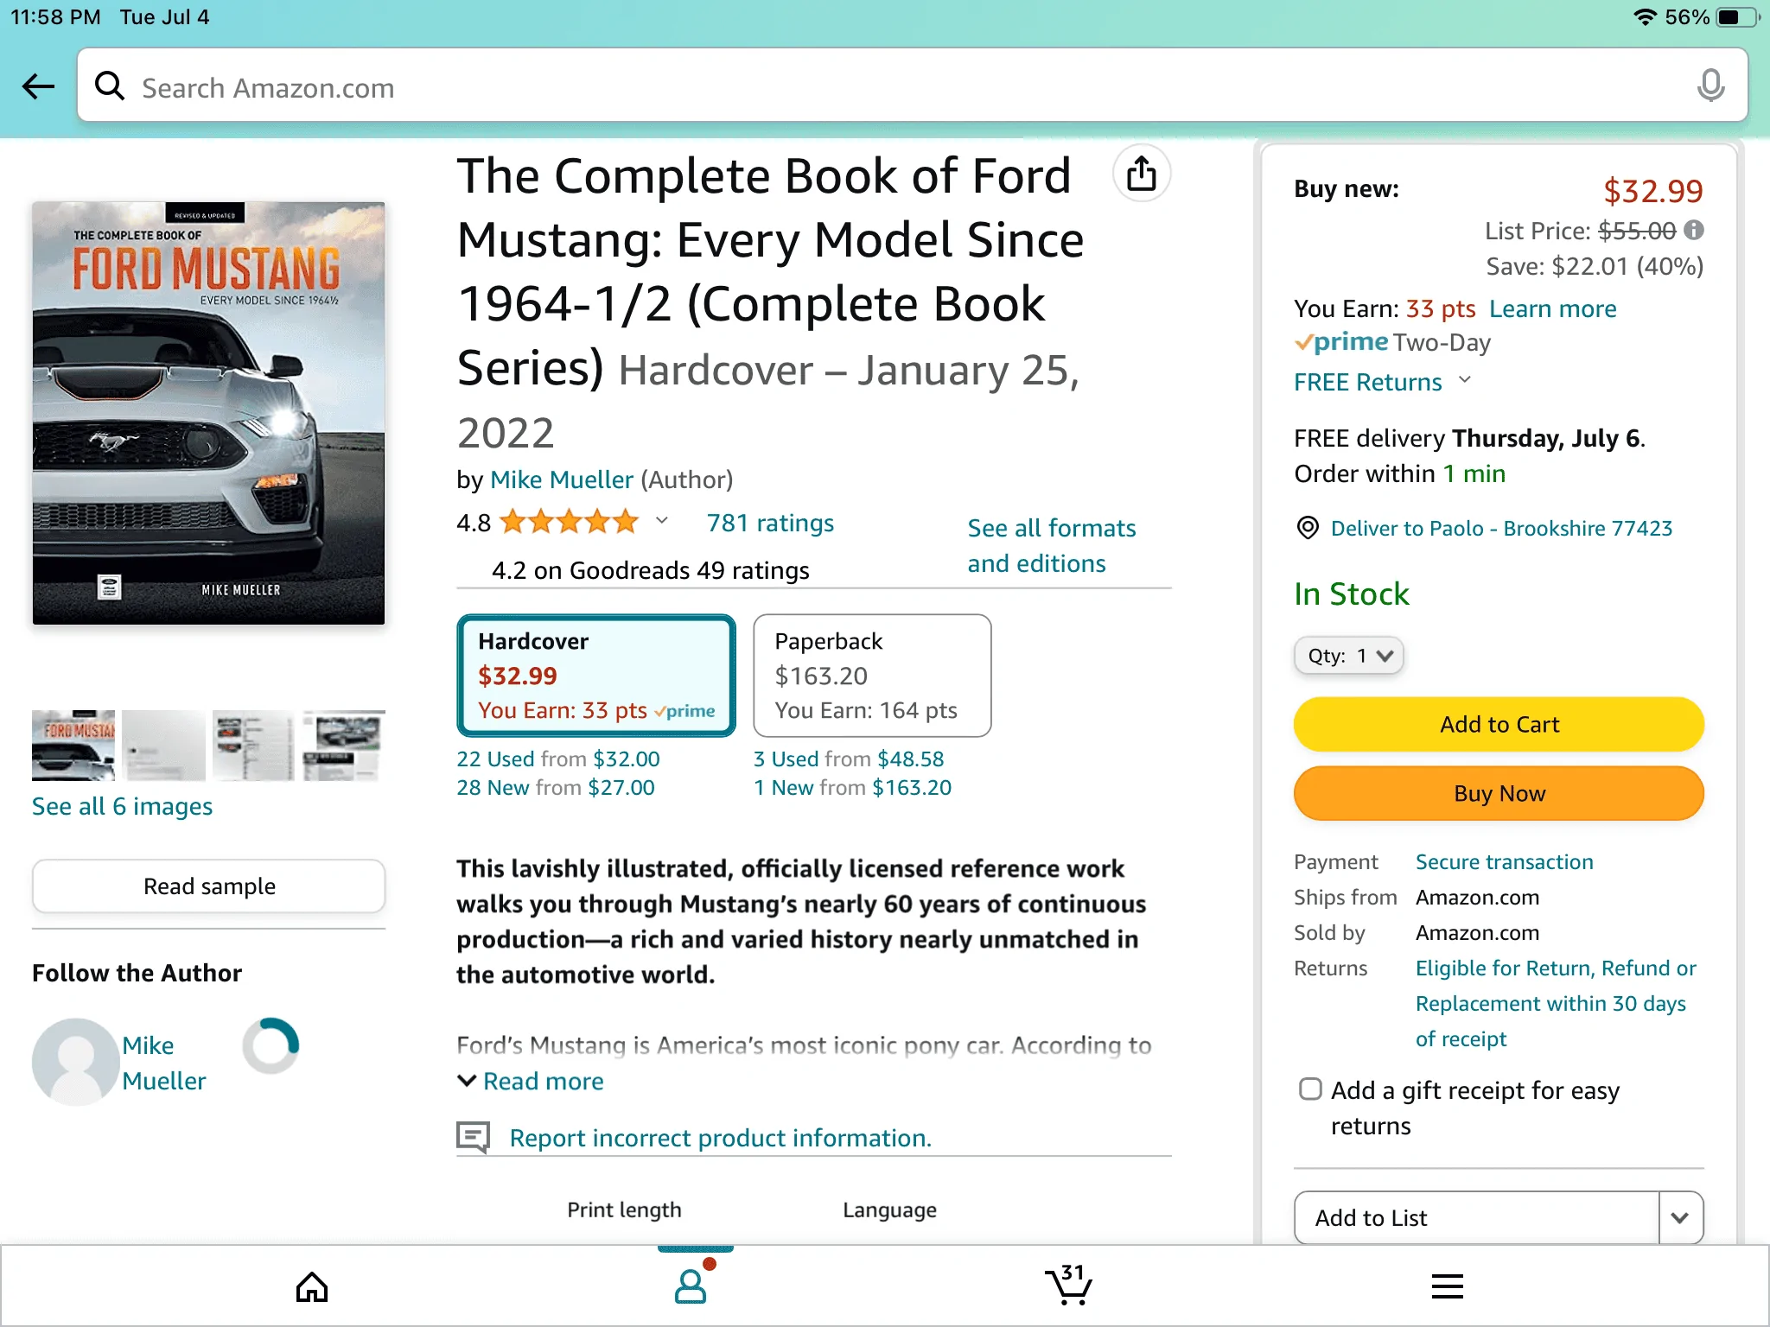Select the third interior page thumbnail
Image resolution: width=1770 pixels, height=1327 pixels.
(254, 746)
